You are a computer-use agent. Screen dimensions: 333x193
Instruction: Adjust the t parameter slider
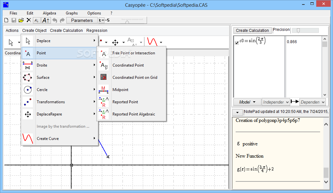tap(127, 22)
